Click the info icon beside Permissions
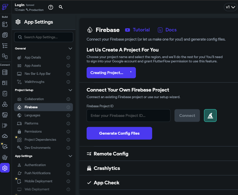238x195 pixels. (68, 132)
